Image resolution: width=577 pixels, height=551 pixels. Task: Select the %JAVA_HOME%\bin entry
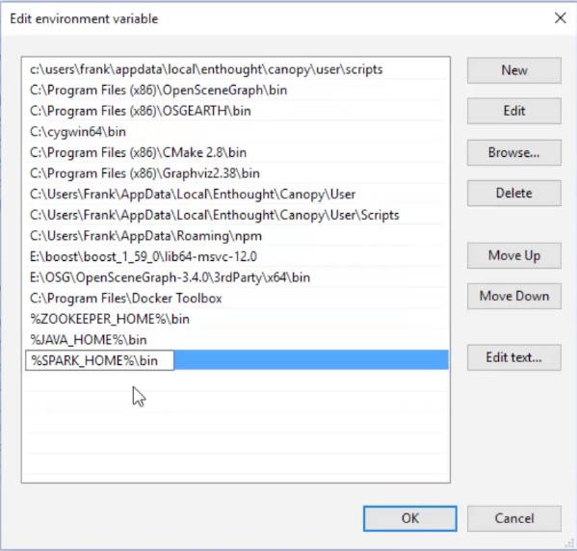tap(235, 340)
